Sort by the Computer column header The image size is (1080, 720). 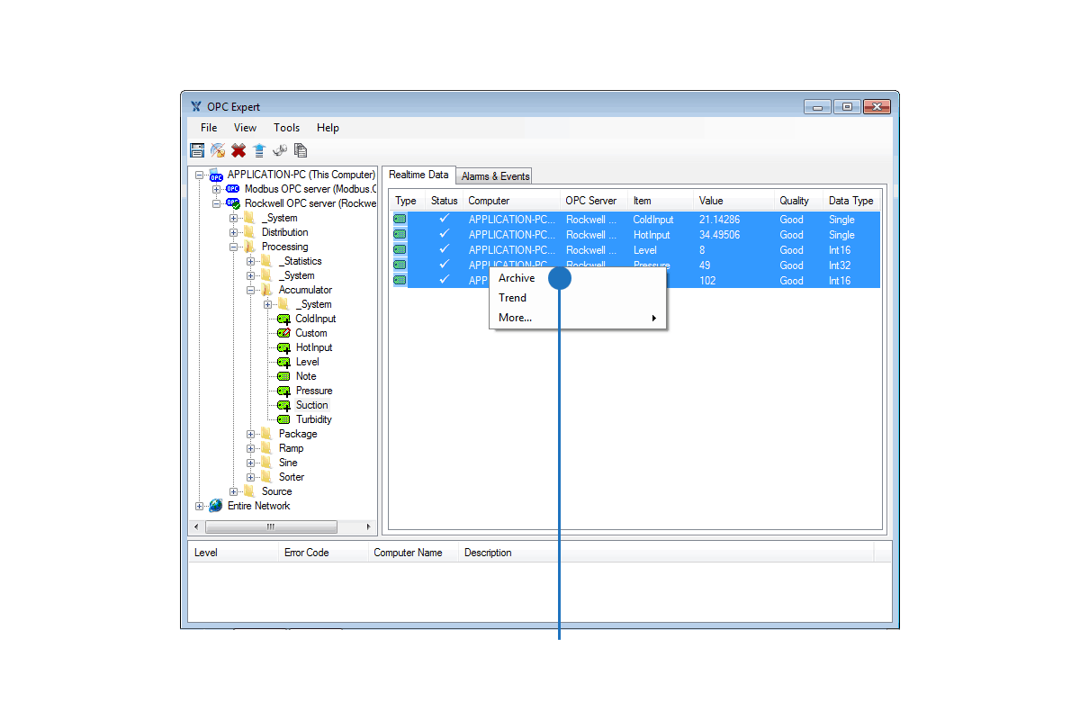(512, 201)
